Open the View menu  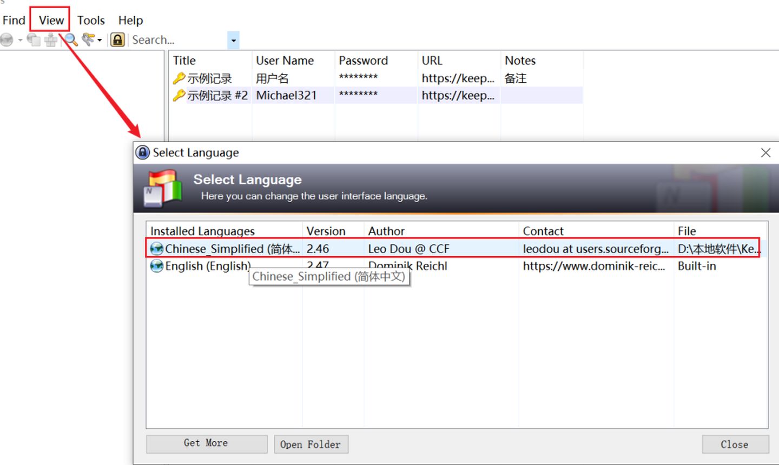click(x=51, y=21)
